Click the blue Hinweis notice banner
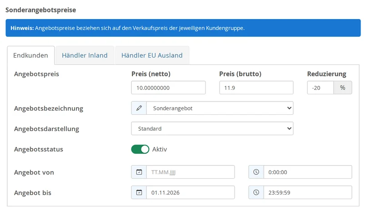The image size is (366, 210). pyautogui.click(x=183, y=28)
